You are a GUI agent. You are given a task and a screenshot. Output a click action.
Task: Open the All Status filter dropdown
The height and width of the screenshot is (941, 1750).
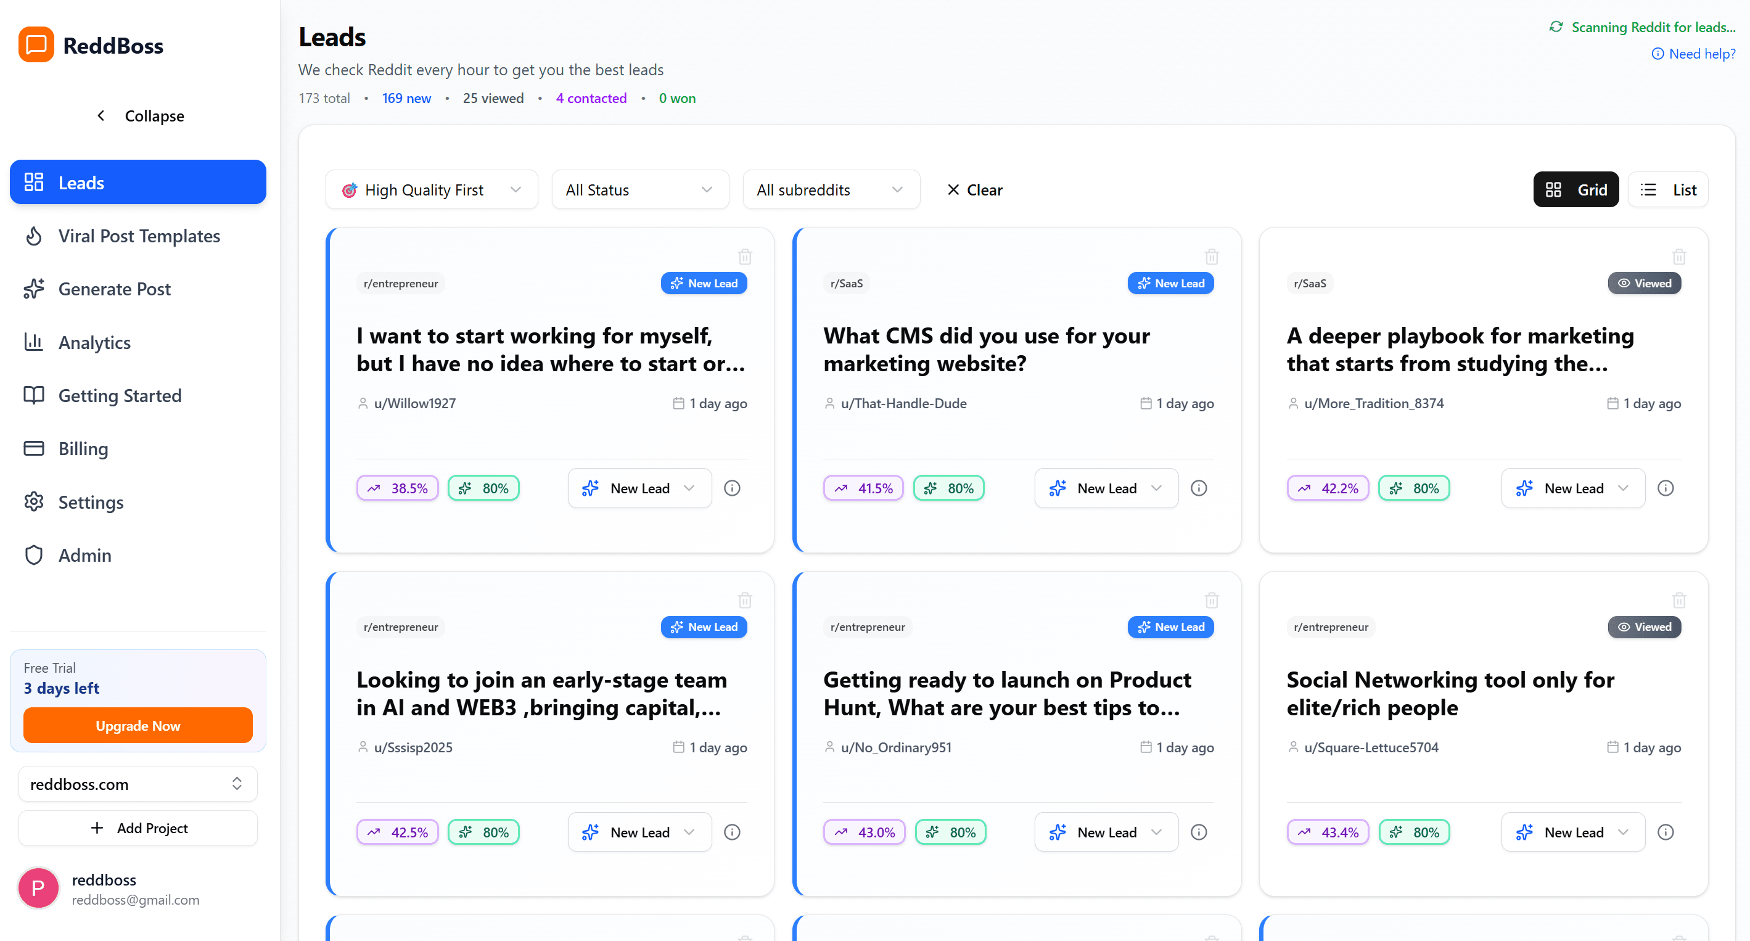(x=639, y=189)
